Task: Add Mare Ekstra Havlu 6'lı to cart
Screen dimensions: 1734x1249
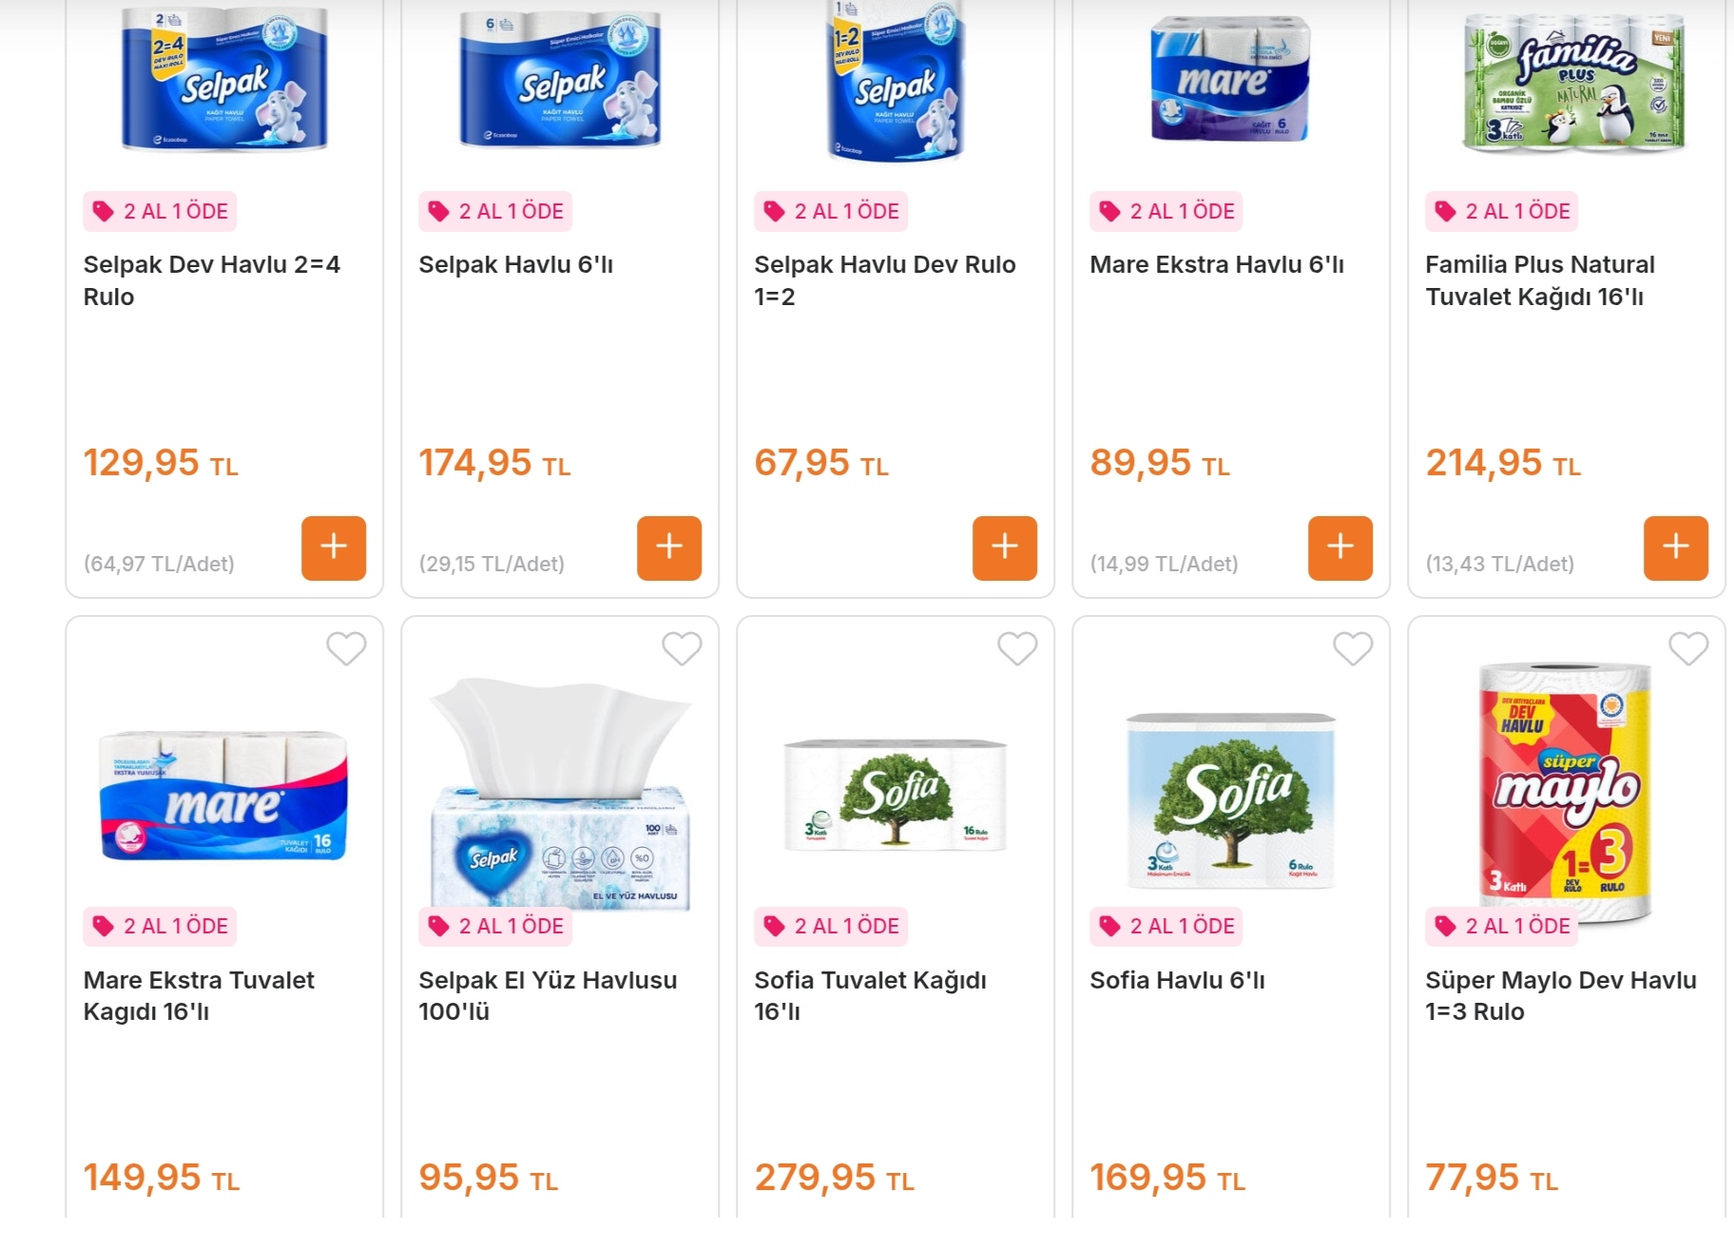Action: pyautogui.click(x=1340, y=548)
